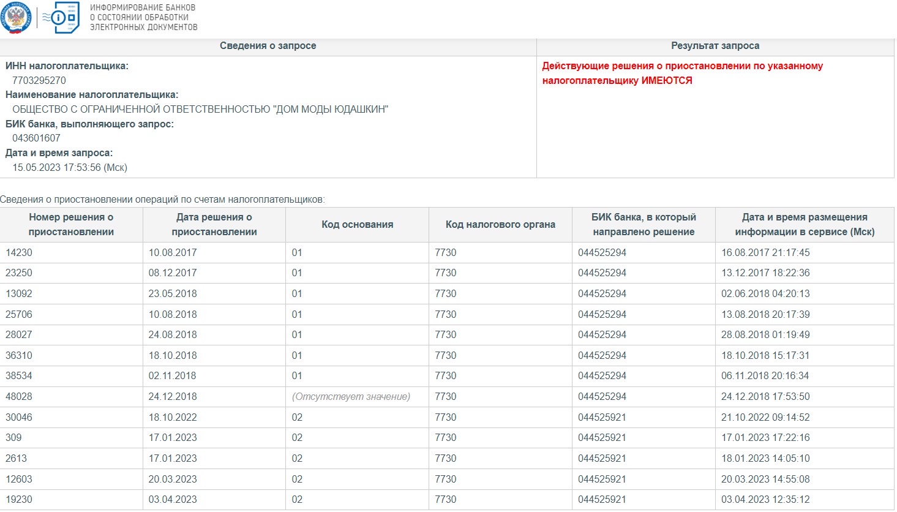Click decision number 38534
This screenshot has height=512, width=897.
19,376
